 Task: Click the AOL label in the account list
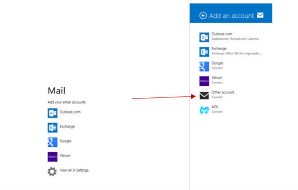pos(215,107)
